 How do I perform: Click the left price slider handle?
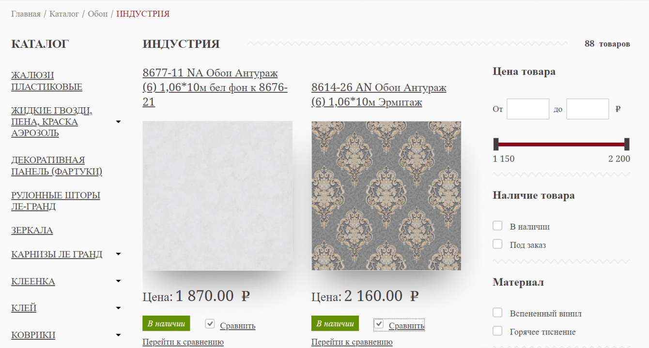click(496, 144)
